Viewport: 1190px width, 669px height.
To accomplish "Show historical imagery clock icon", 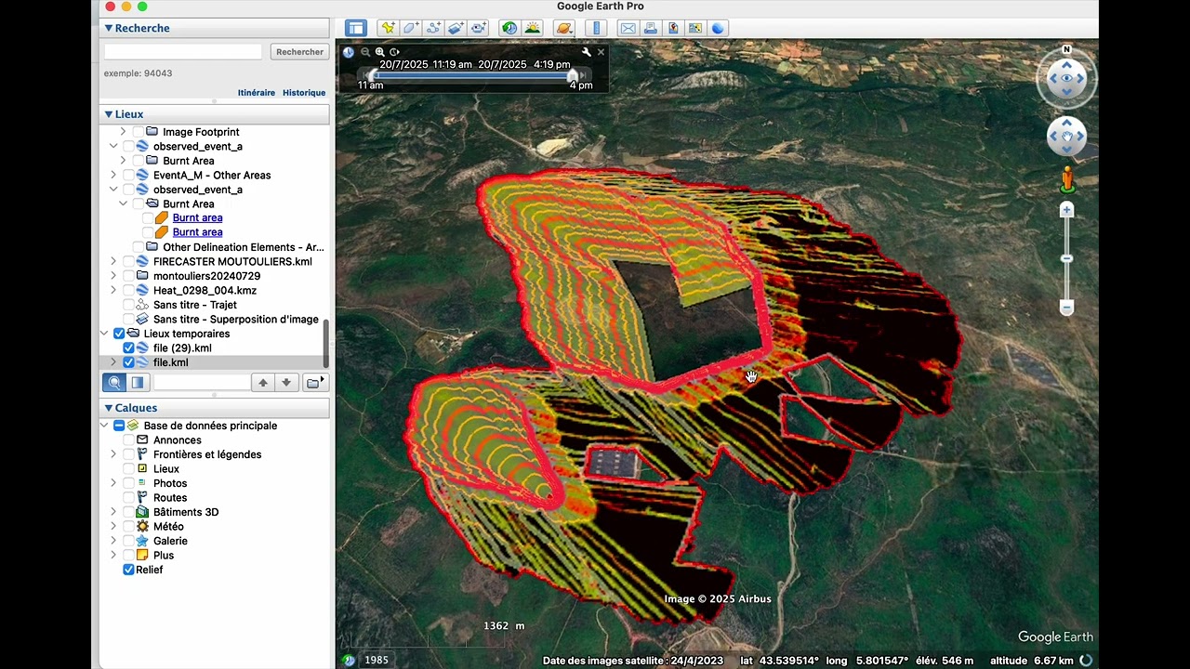I will [509, 28].
